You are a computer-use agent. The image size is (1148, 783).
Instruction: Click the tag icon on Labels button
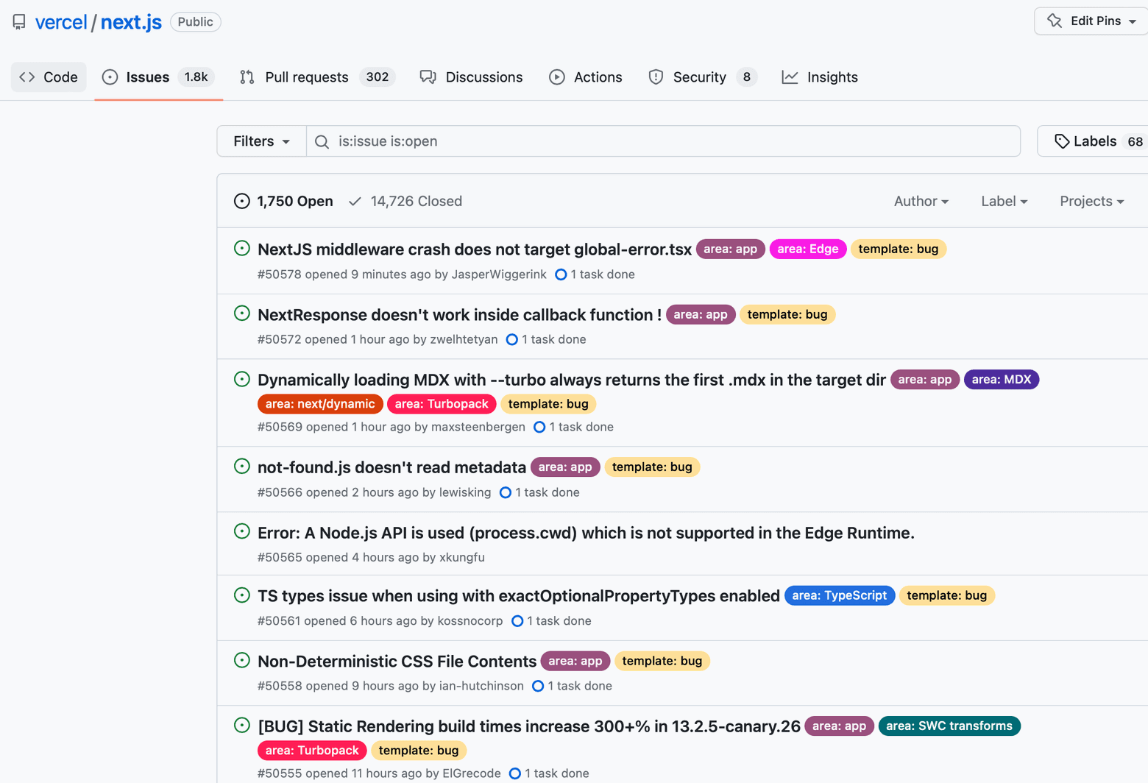[x=1062, y=141]
